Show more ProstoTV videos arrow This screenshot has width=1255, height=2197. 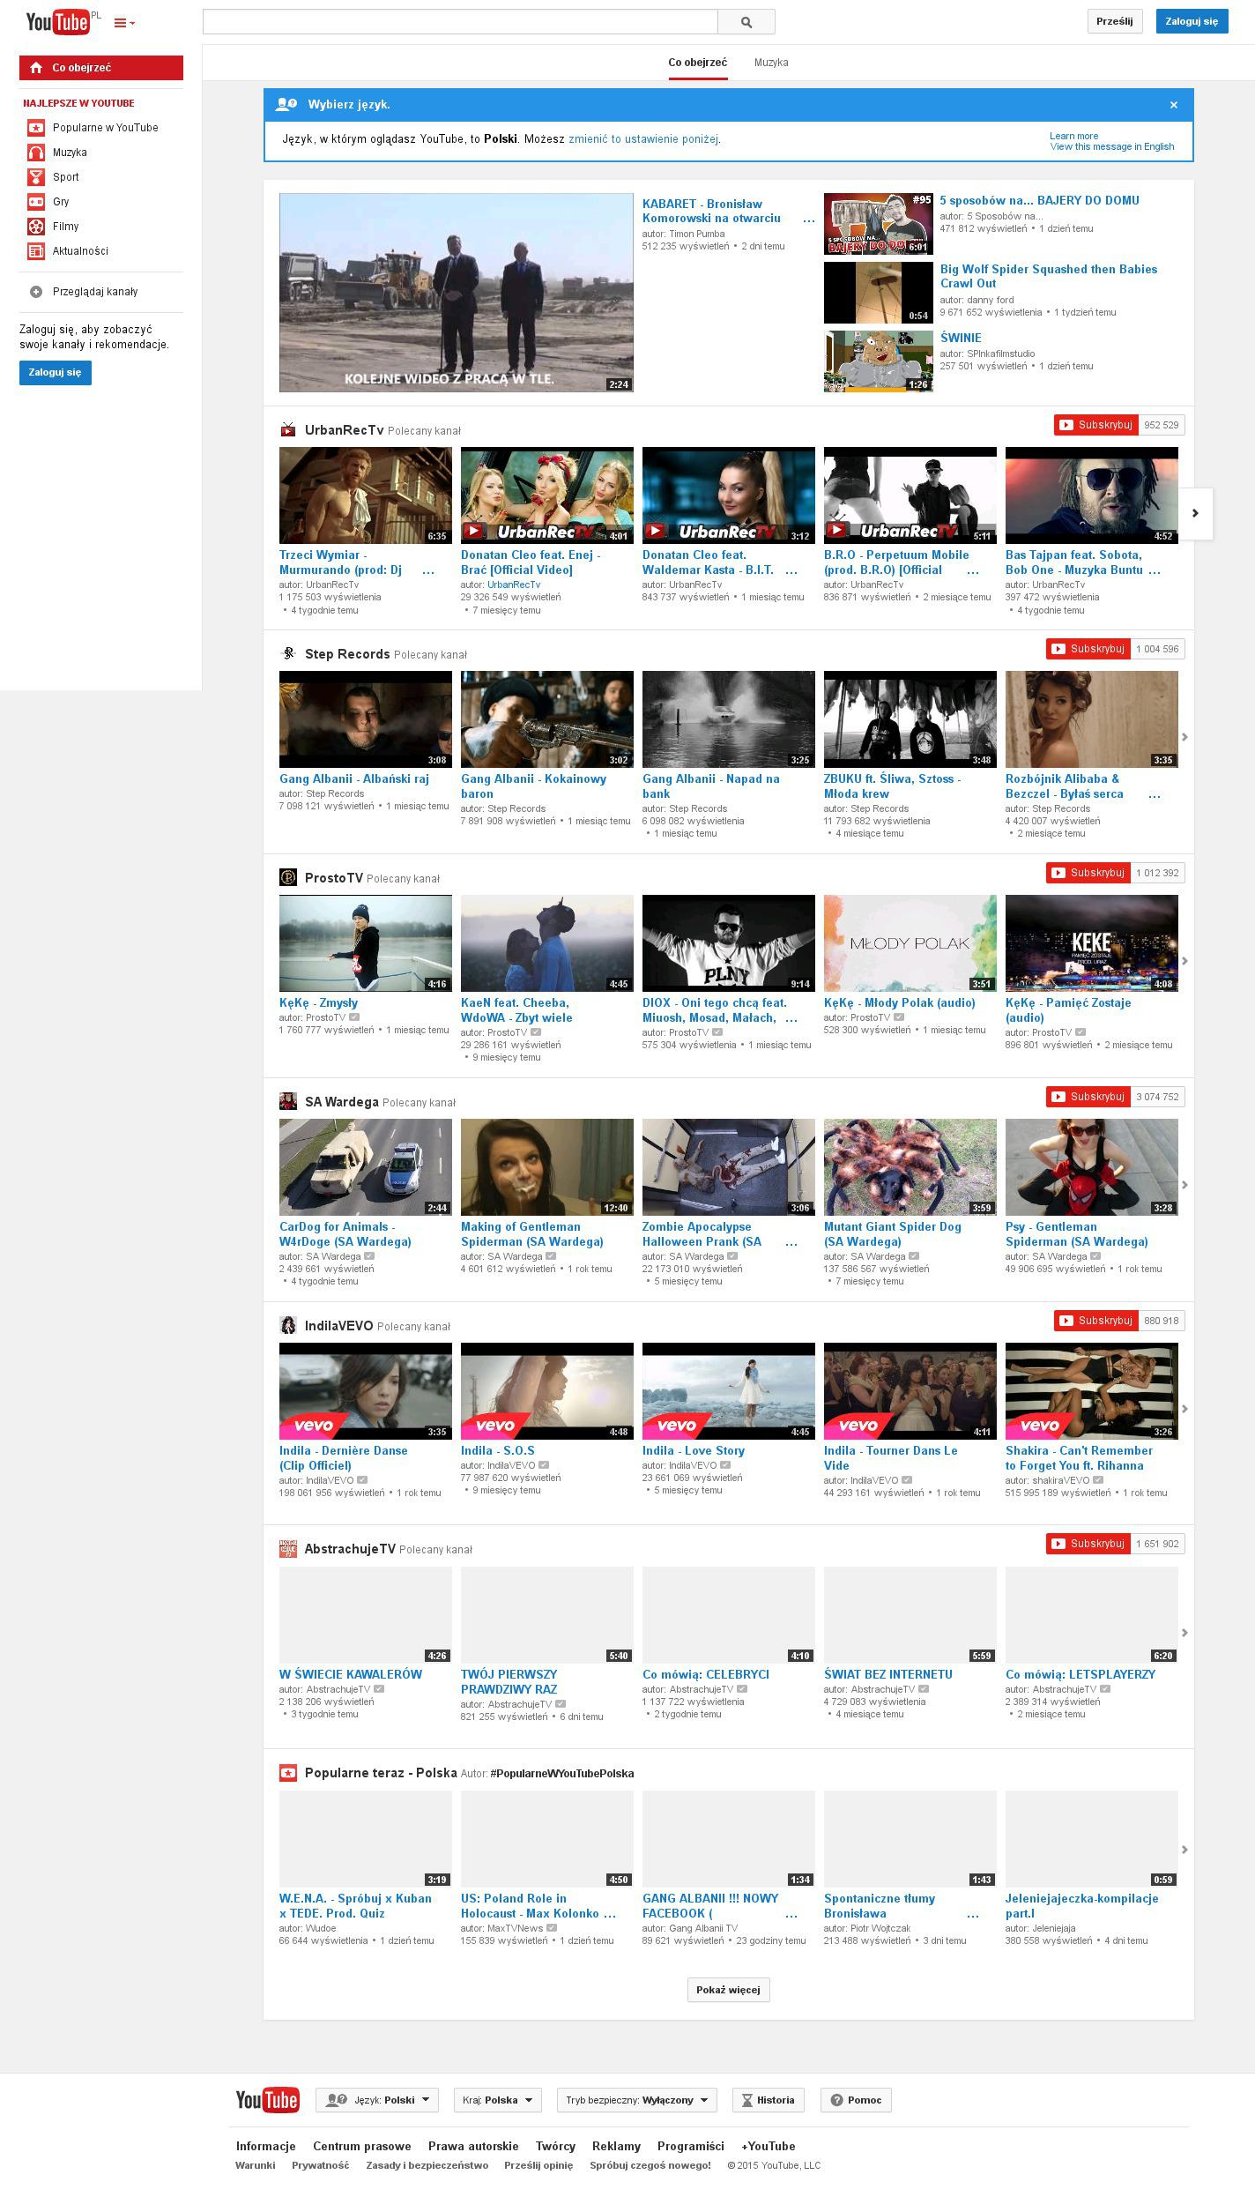click(x=1184, y=961)
